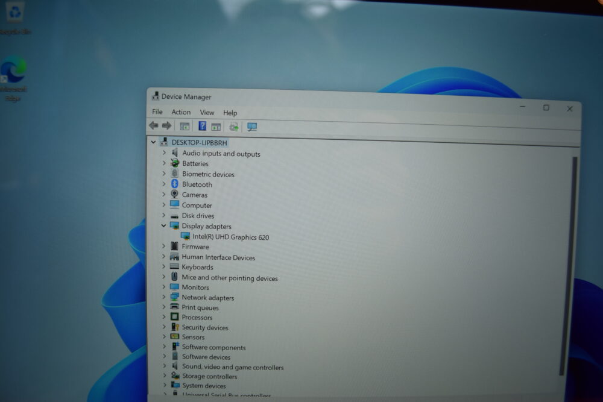Click the Scan for hardware changes icon
This screenshot has height=402, width=603.
point(252,127)
